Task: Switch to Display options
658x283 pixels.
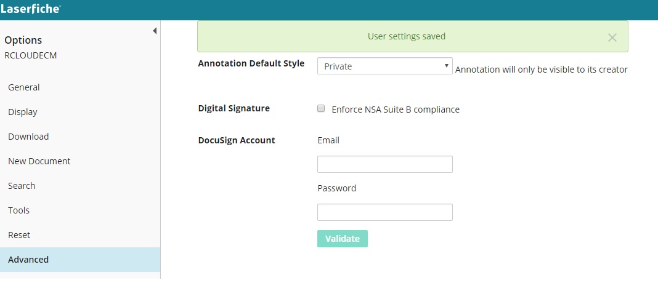Action: (23, 112)
